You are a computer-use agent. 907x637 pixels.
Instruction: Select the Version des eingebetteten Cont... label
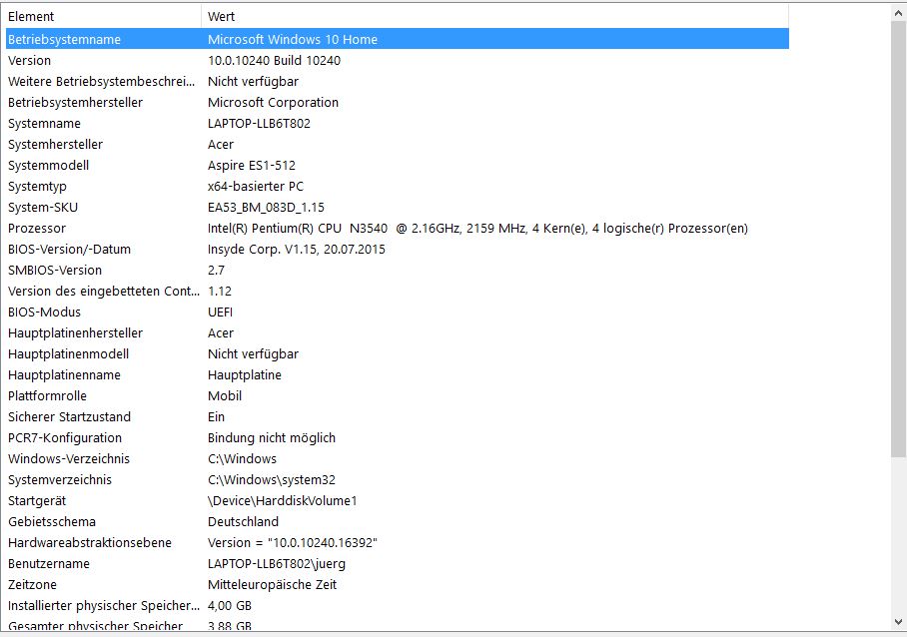(x=104, y=291)
